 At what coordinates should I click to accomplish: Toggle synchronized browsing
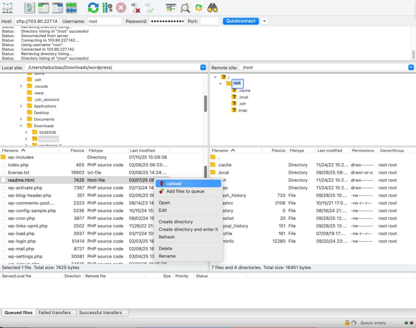pyautogui.click(x=198, y=7)
